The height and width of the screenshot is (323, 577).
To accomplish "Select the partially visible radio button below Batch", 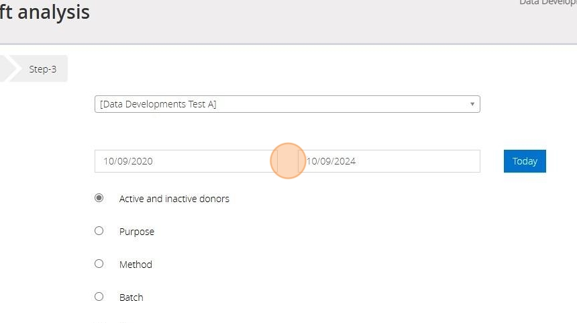I will [x=99, y=322].
